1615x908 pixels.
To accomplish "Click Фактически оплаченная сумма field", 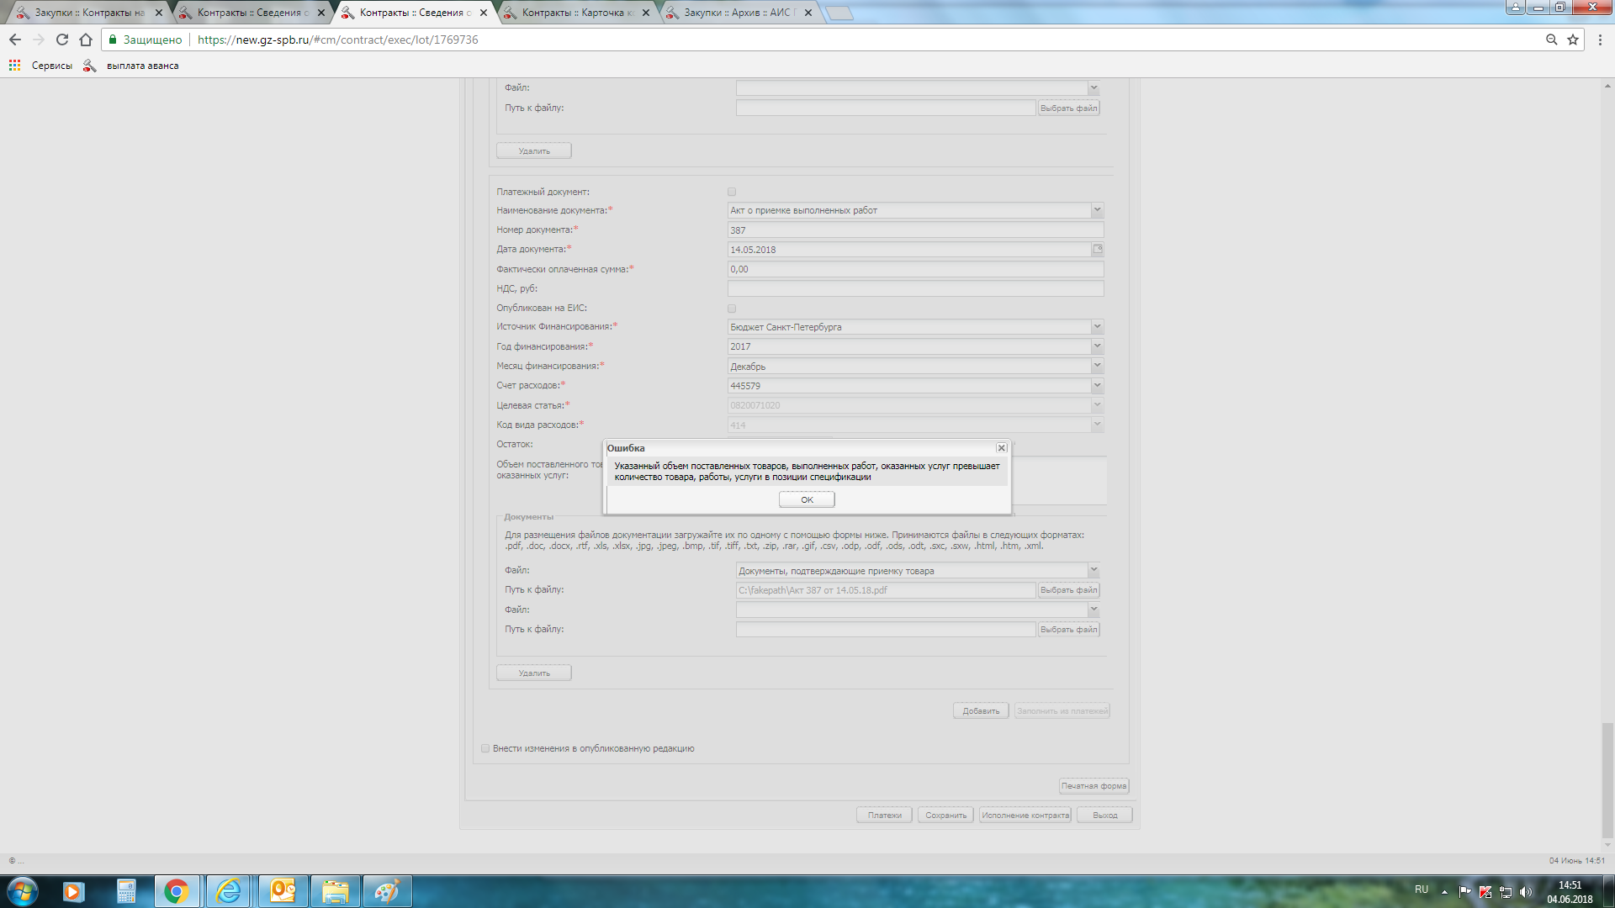I will (x=915, y=269).
